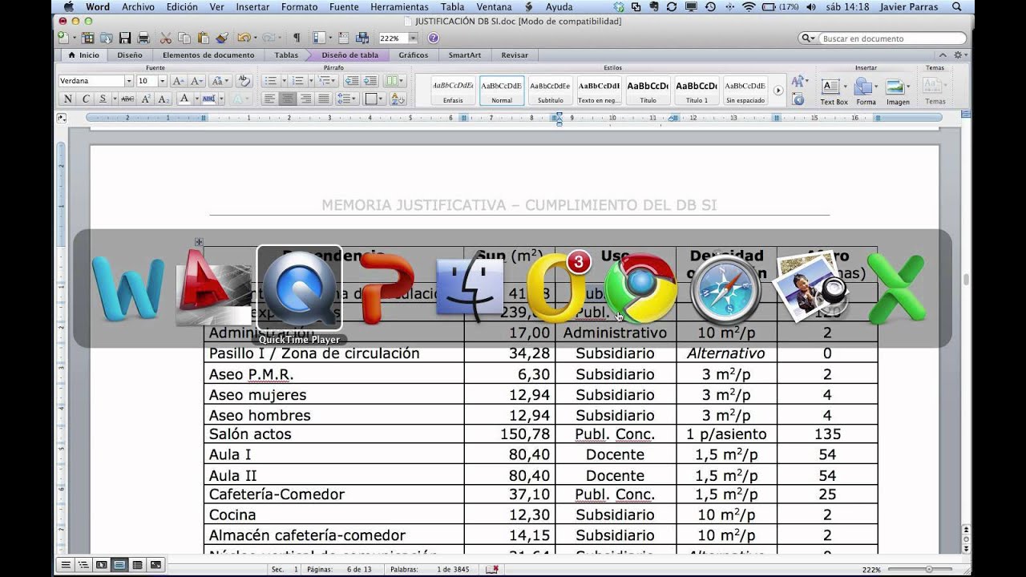1026x577 pixels.
Task: Justify the paragraph text
Action: (x=324, y=99)
